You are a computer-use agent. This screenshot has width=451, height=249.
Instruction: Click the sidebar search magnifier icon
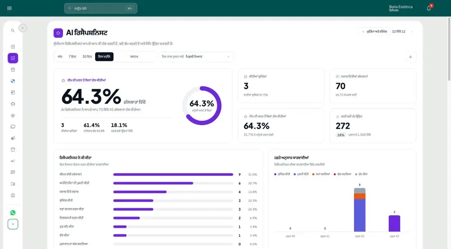click(13, 31)
